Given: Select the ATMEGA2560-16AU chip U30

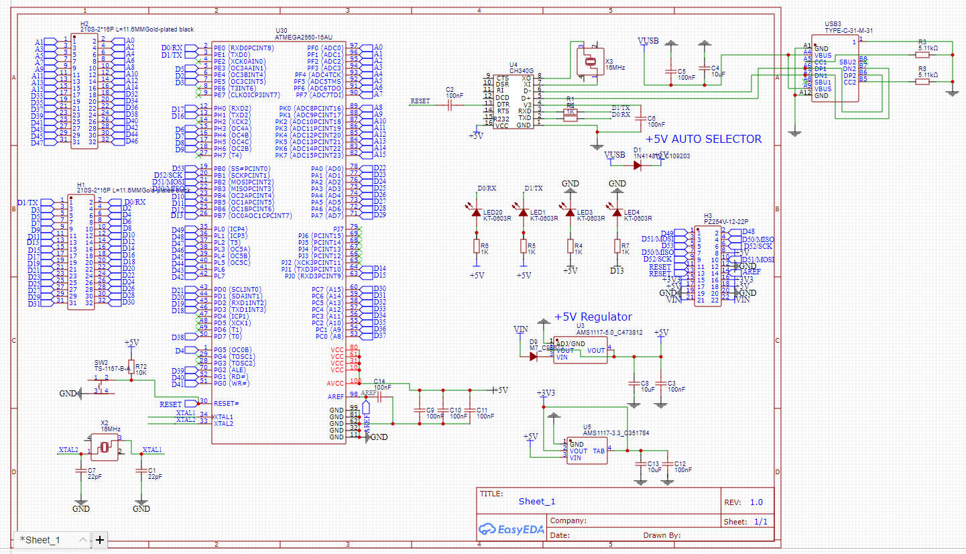Looking at the screenshot, I should click(x=278, y=241).
